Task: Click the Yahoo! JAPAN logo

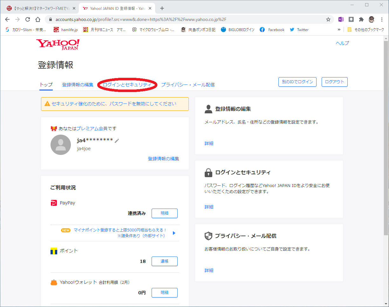Action: (x=58, y=44)
